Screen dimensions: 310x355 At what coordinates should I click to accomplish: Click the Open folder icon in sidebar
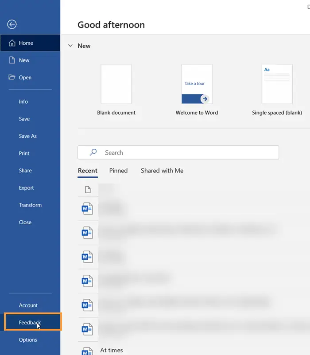pyautogui.click(x=12, y=77)
